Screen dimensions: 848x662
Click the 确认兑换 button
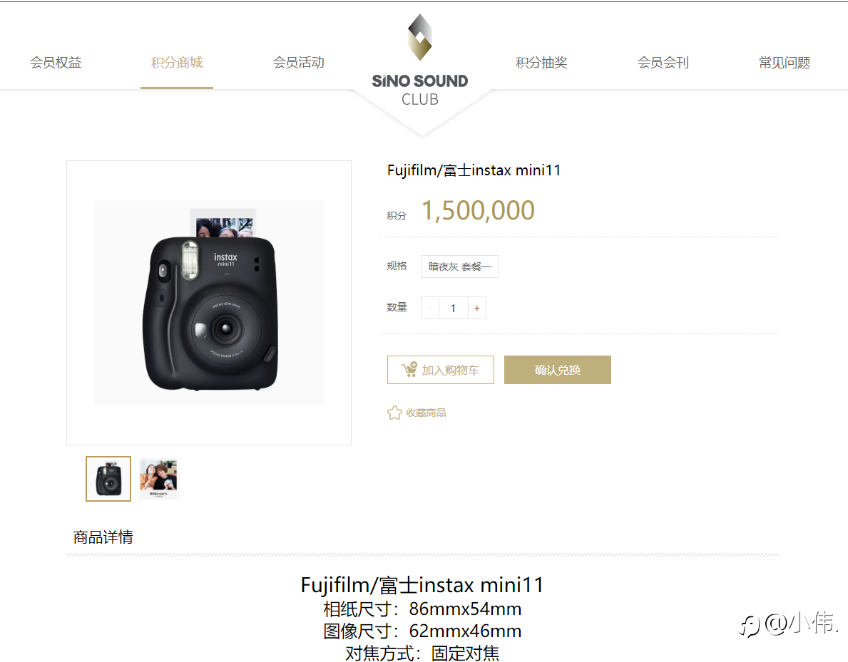[558, 370]
